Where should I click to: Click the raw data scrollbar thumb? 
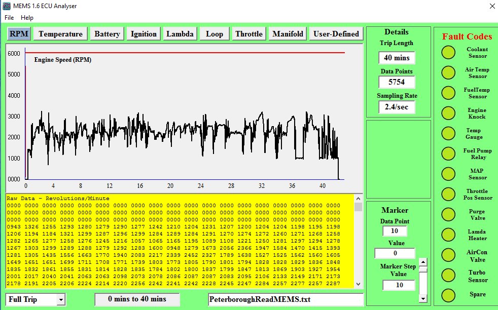click(x=358, y=207)
